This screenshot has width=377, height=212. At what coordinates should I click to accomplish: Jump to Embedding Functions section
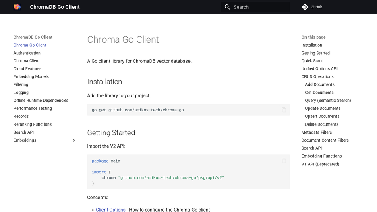coord(321,156)
